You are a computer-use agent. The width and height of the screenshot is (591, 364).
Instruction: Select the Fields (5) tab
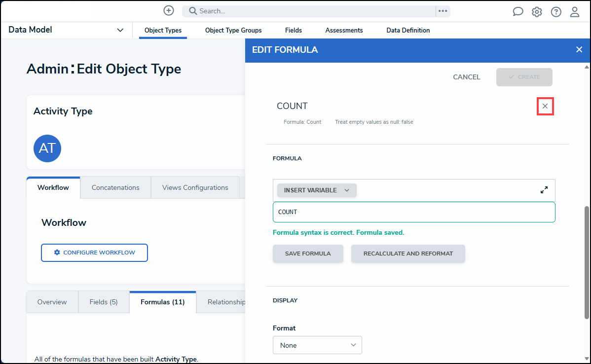point(104,302)
